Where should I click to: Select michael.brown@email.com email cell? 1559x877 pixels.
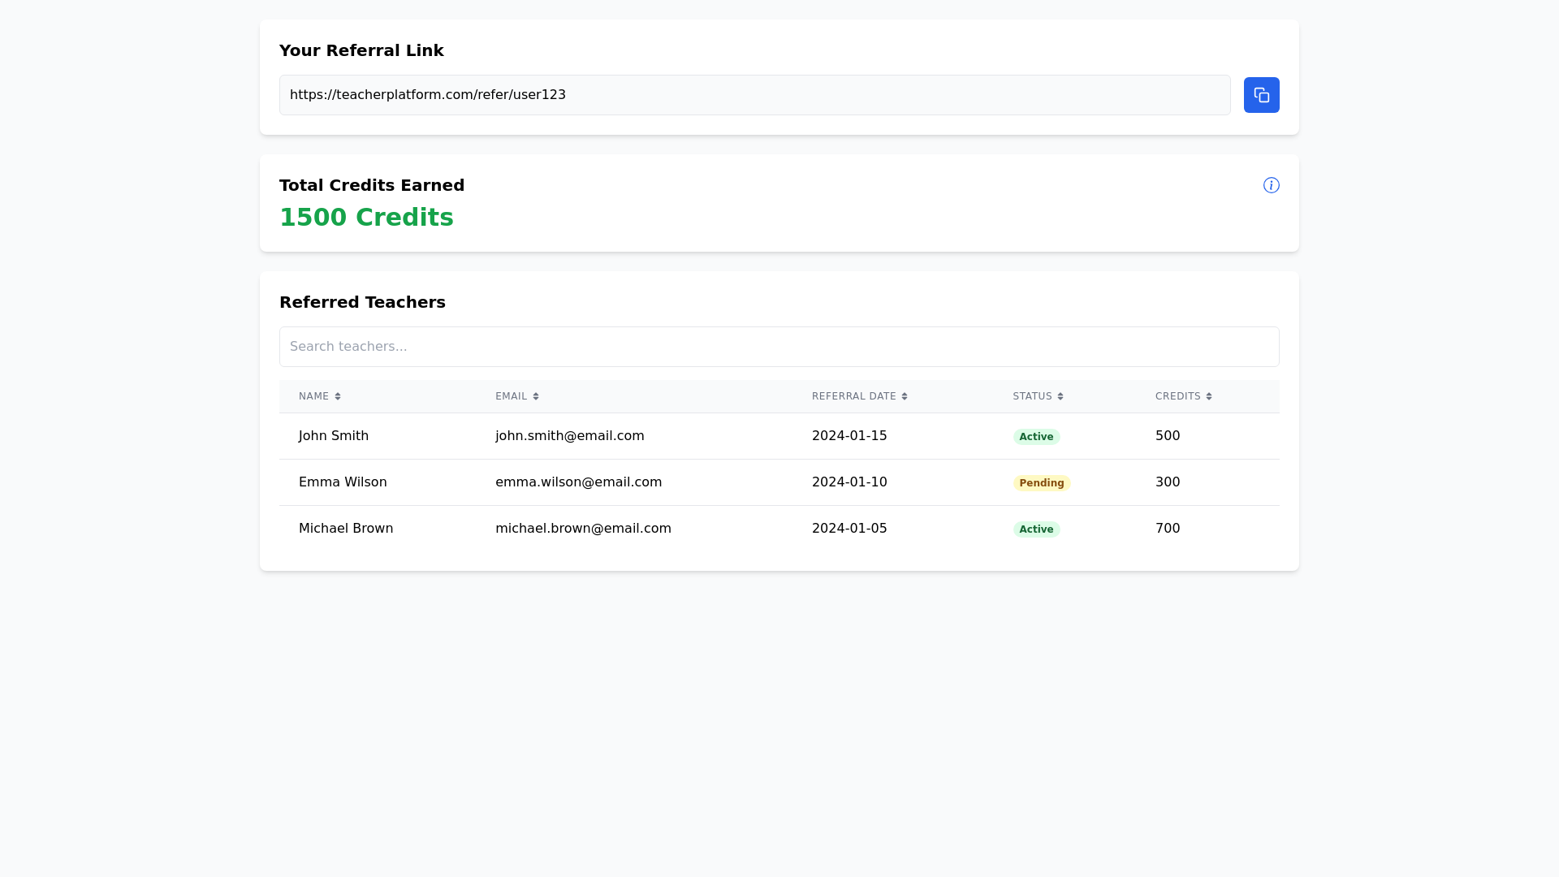[x=583, y=529]
